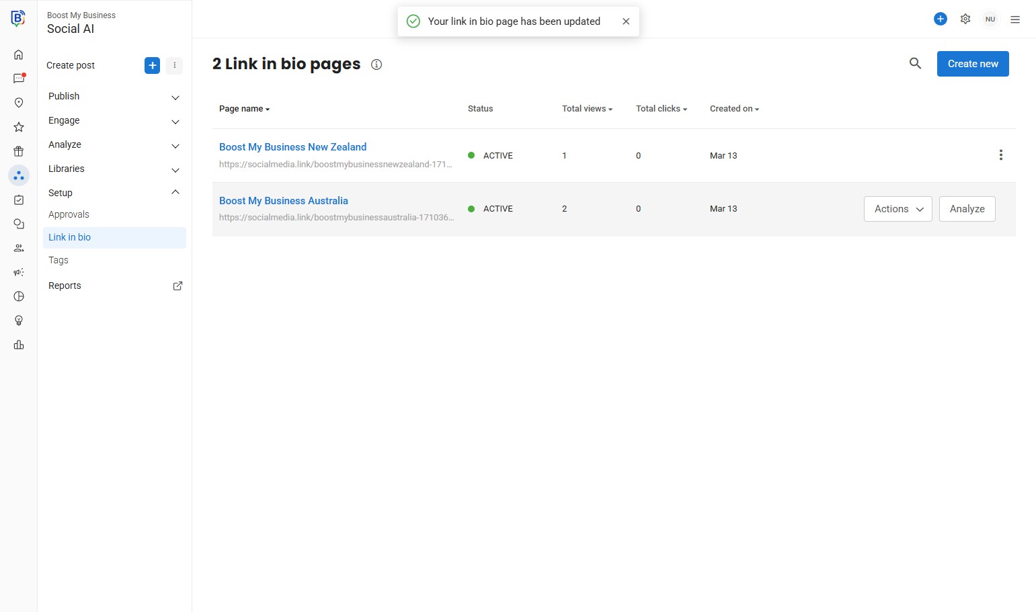Open the megaphone advertising icon
The width and height of the screenshot is (1036, 612).
[x=19, y=272]
